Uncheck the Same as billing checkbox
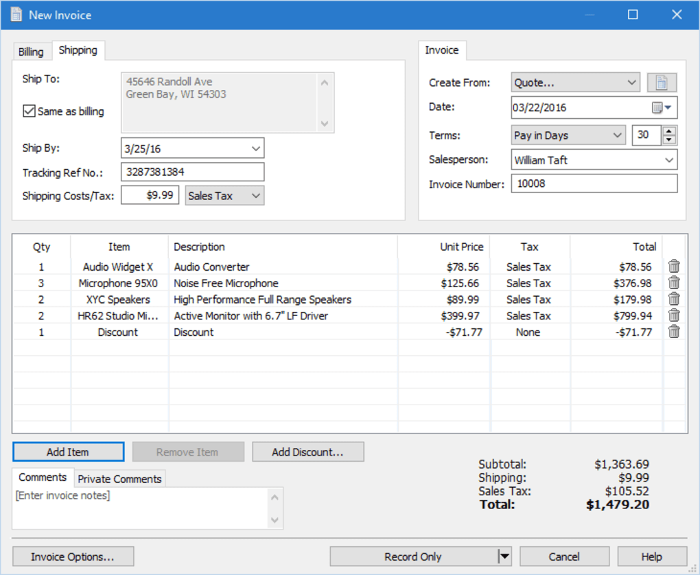This screenshot has width=700, height=575. click(28, 111)
